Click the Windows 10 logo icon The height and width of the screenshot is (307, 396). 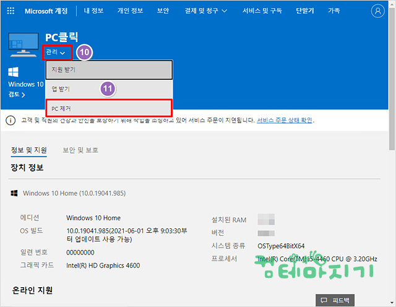(x=13, y=72)
